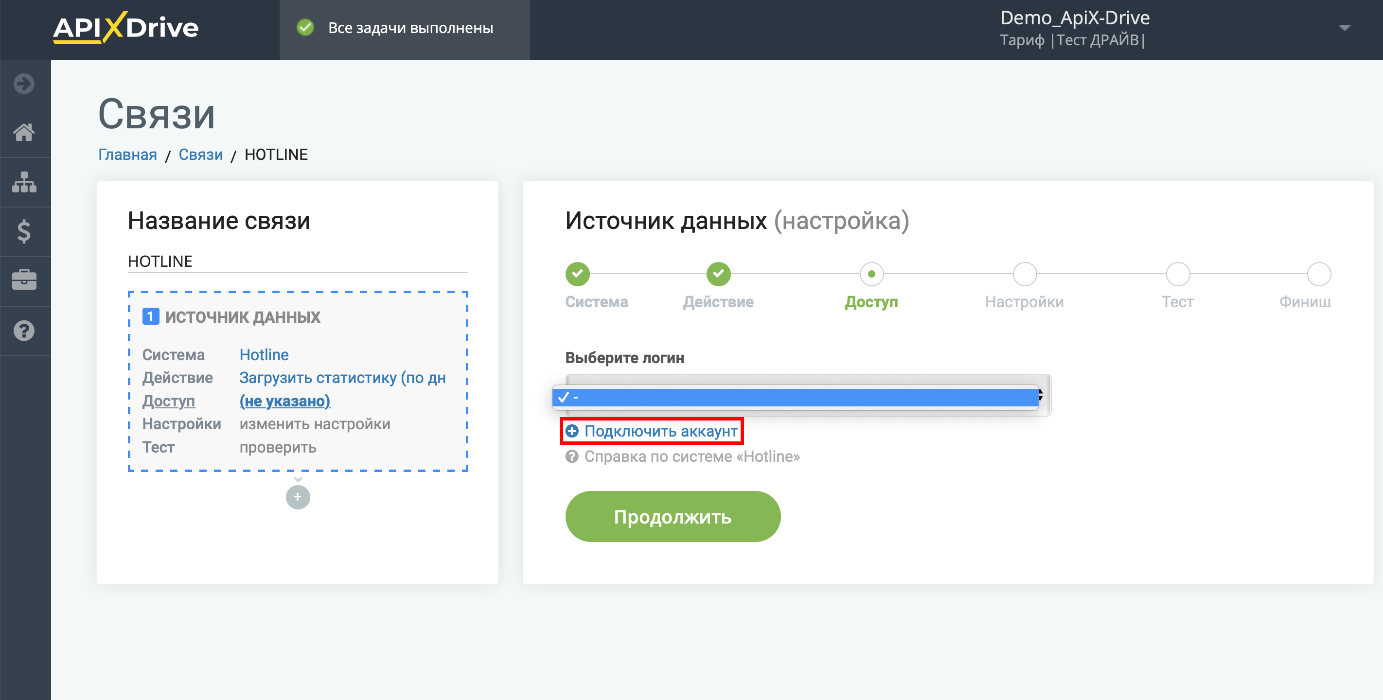Click the ИСТОЧНИК ДАННЫХ block header
This screenshot has width=1383, height=700.
pyautogui.click(x=242, y=317)
